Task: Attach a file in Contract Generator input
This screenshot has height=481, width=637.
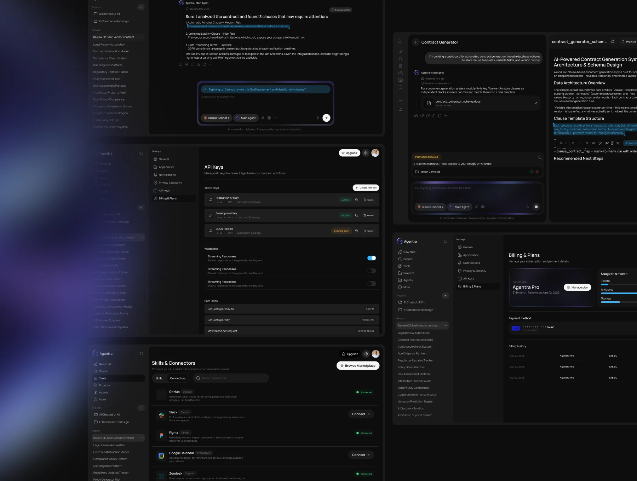Action: 476,207
